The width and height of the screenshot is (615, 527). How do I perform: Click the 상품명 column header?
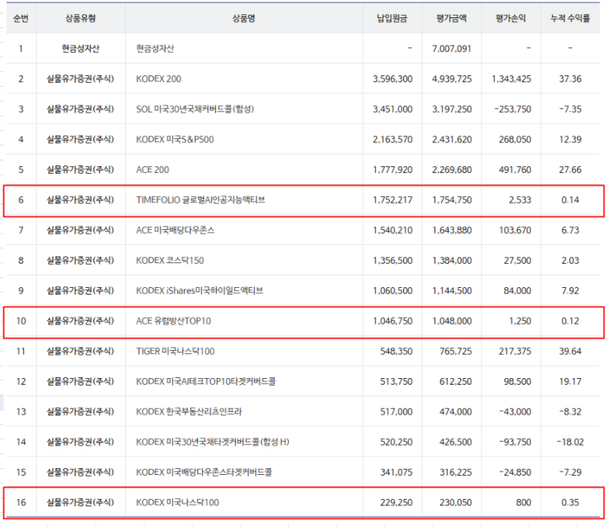pyautogui.click(x=243, y=18)
